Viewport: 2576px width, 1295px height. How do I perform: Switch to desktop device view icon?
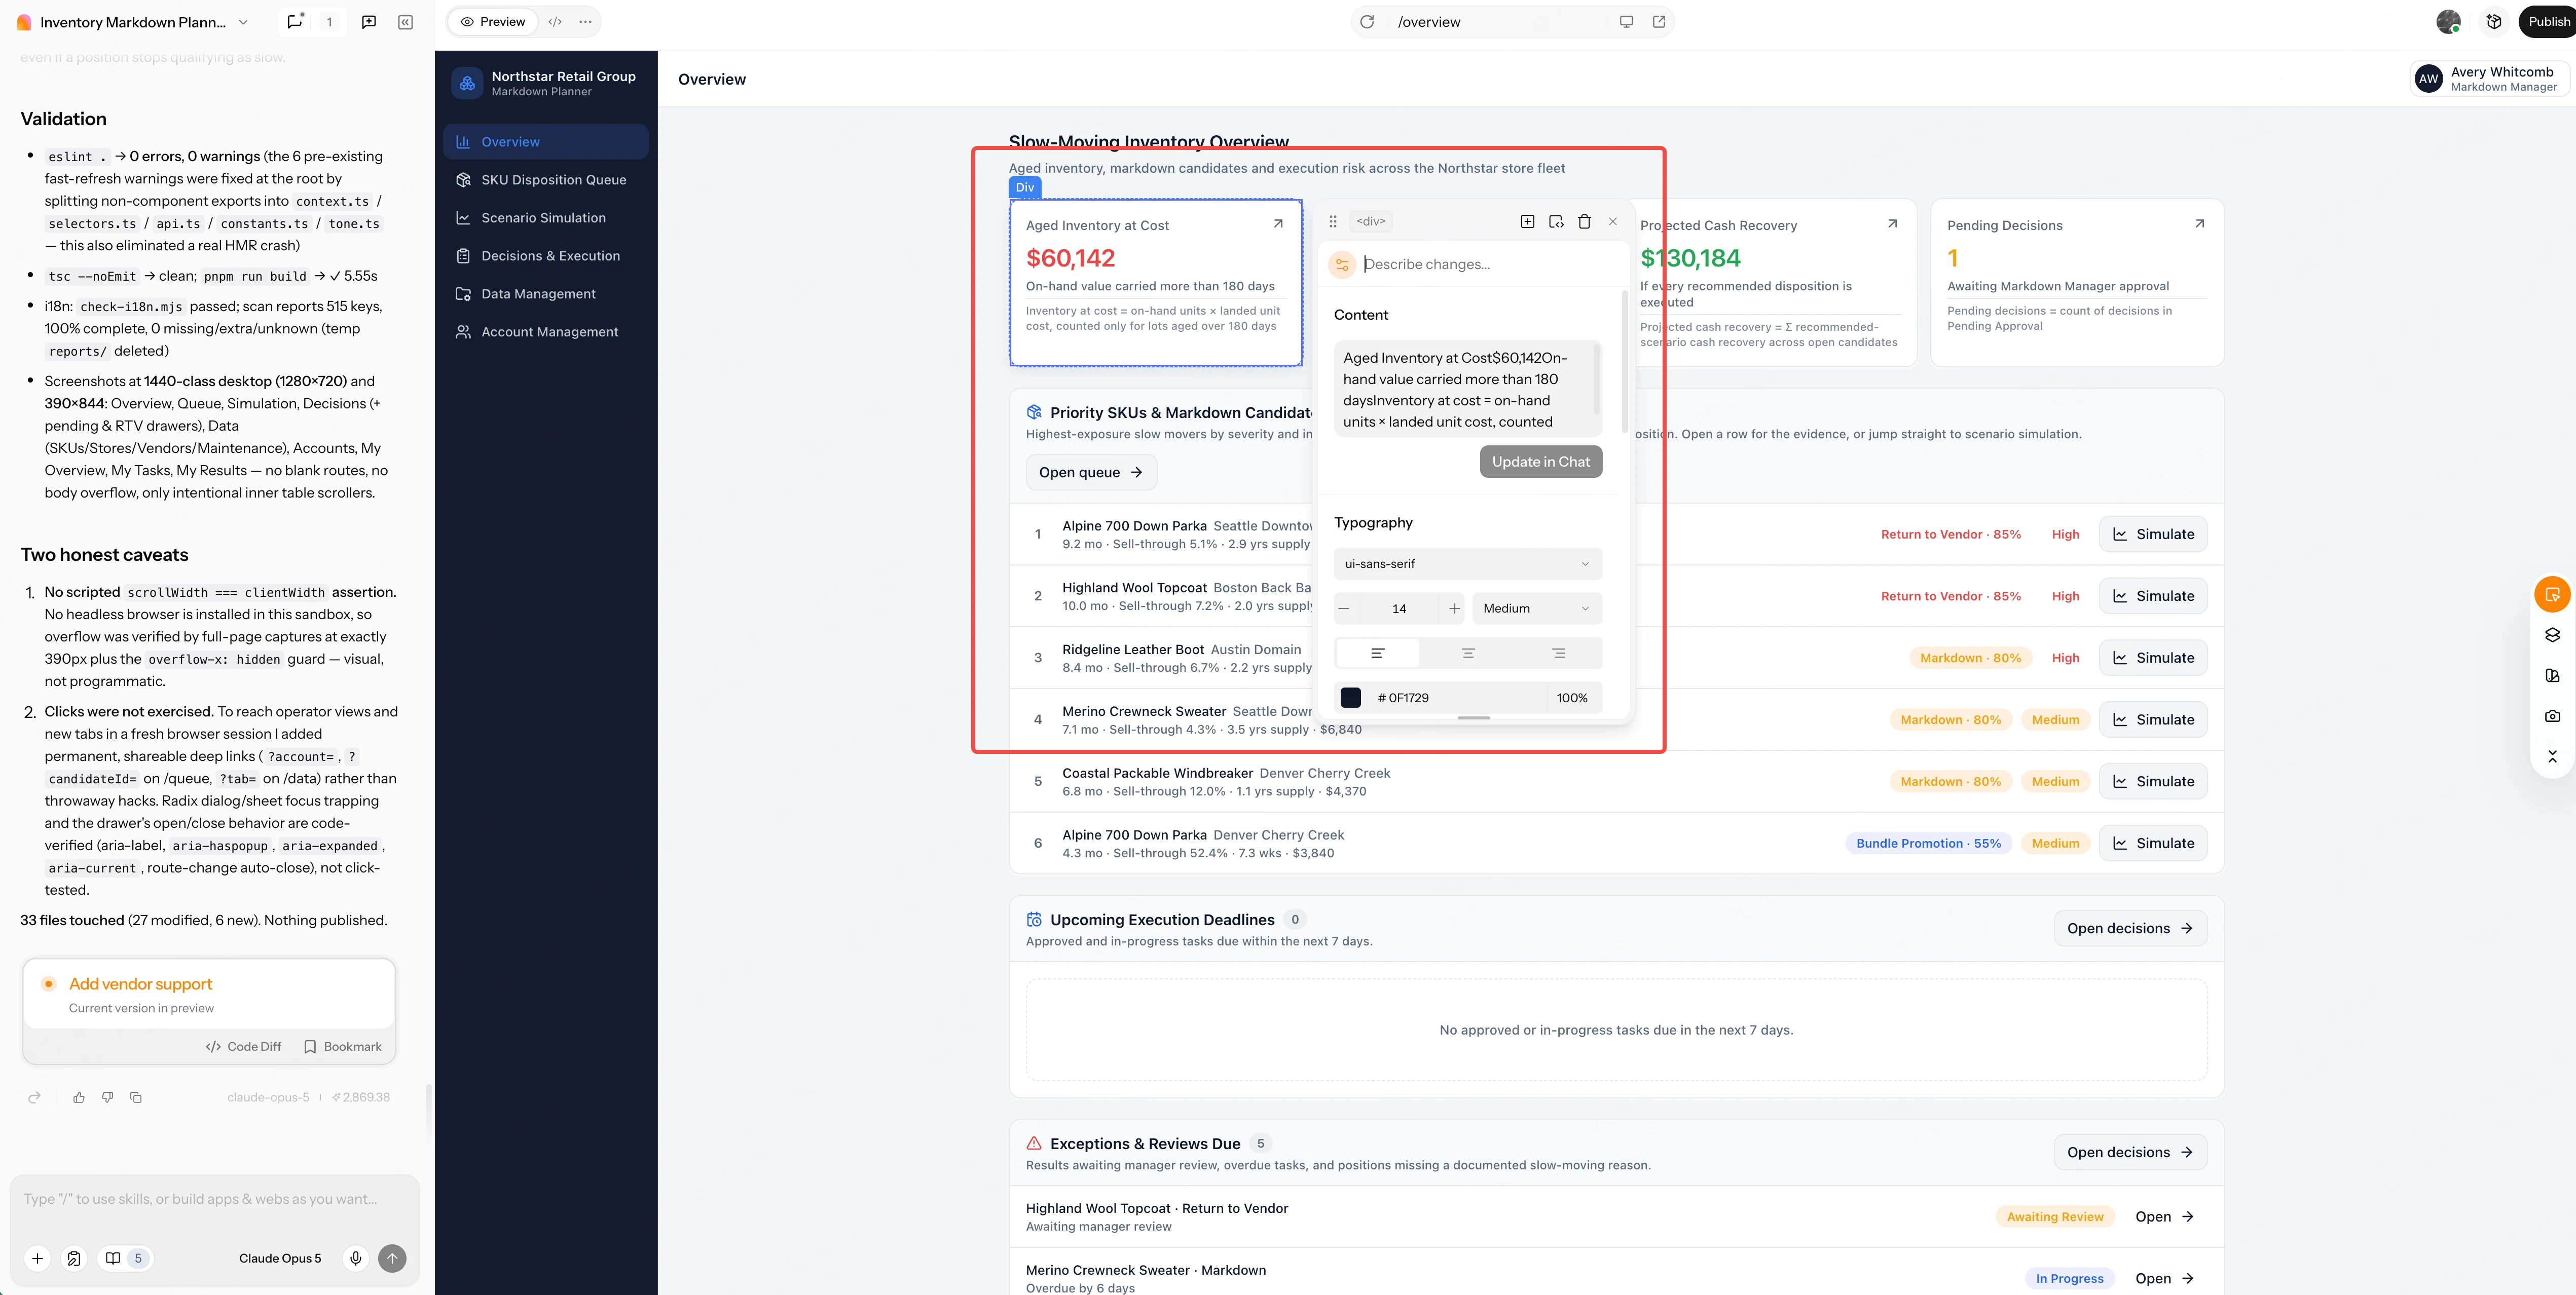point(1626,22)
